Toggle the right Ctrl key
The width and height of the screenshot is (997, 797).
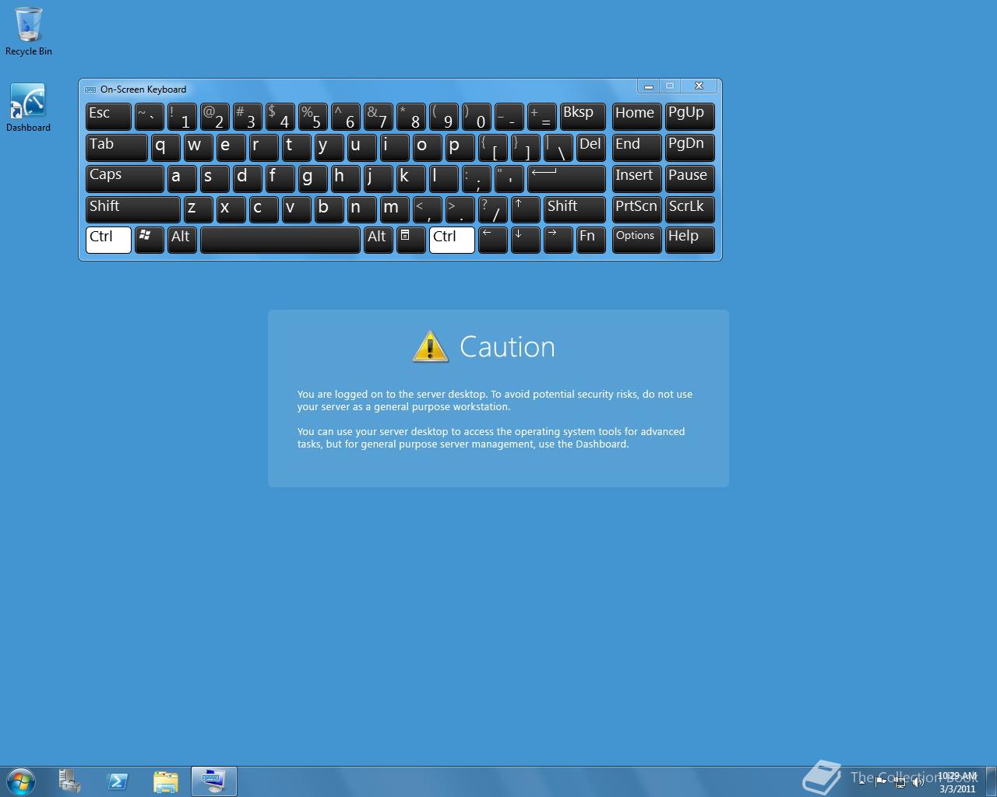coord(452,240)
